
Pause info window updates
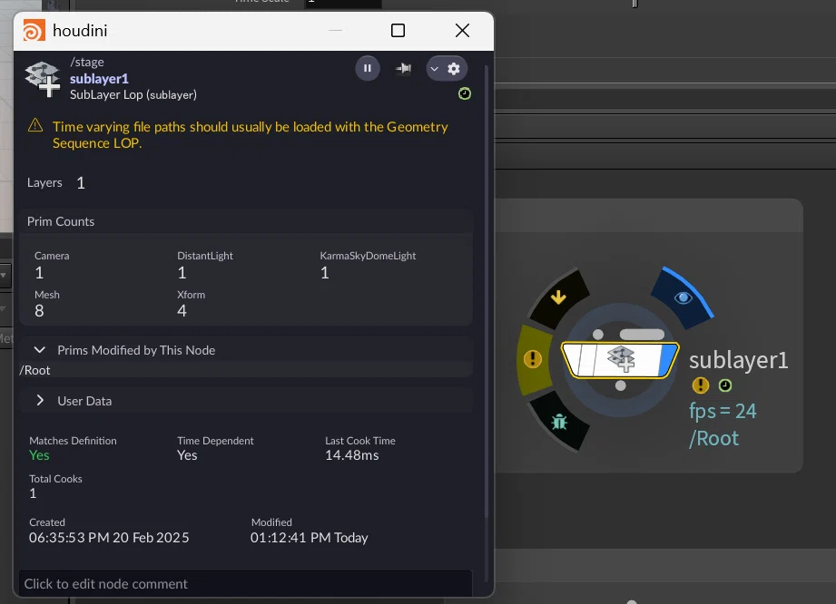(368, 68)
